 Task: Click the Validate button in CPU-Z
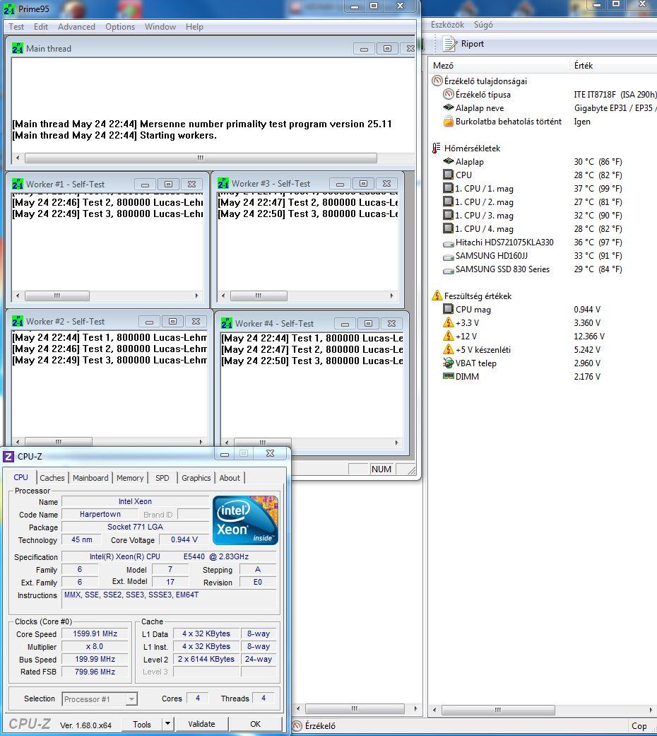[201, 724]
